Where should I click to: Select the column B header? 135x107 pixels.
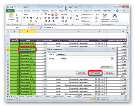click(28, 31)
